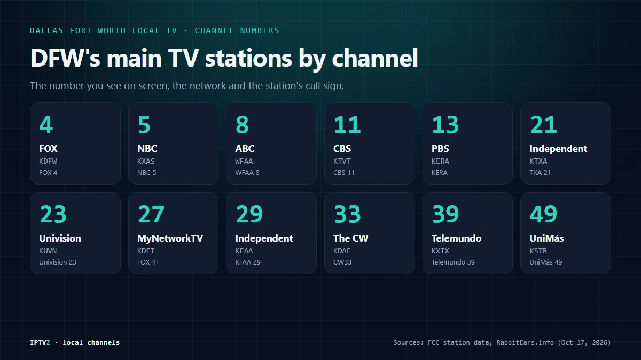Select the 'CBS 11' branding line

[x=344, y=173]
